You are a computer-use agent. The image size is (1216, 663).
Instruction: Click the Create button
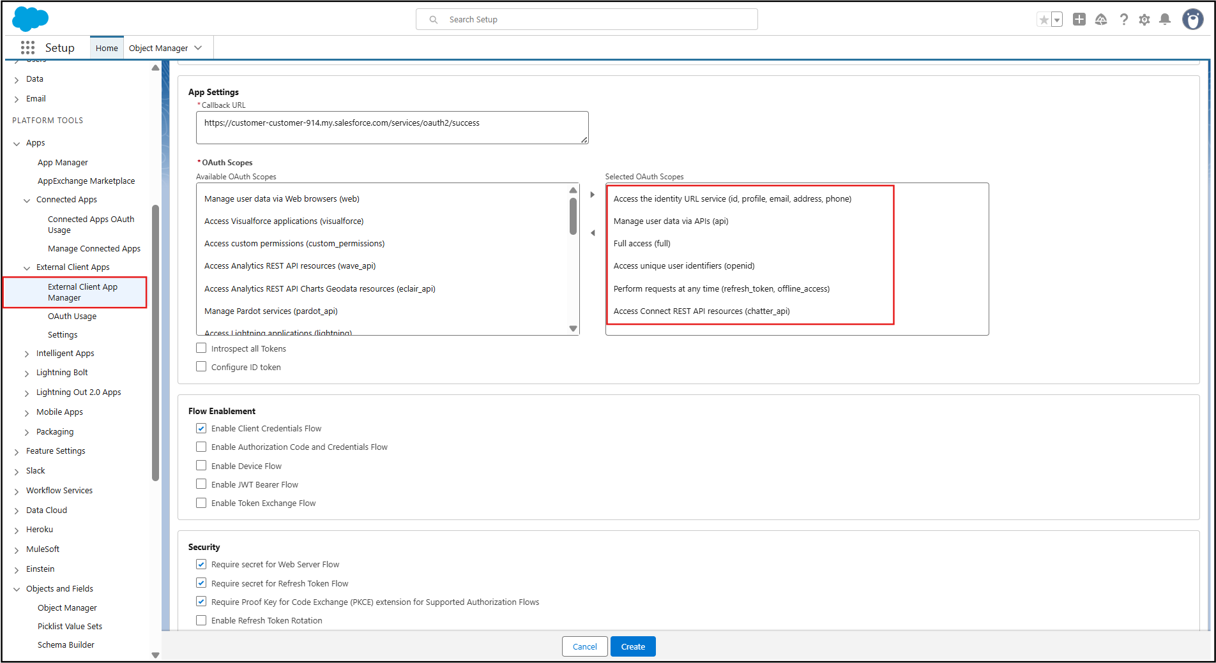click(x=633, y=646)
